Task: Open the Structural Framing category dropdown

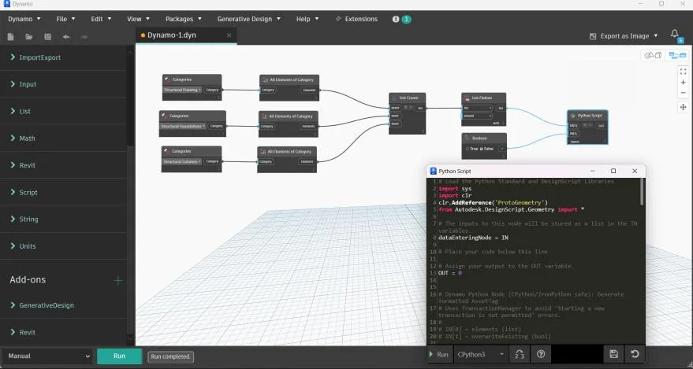Action: 183,90
